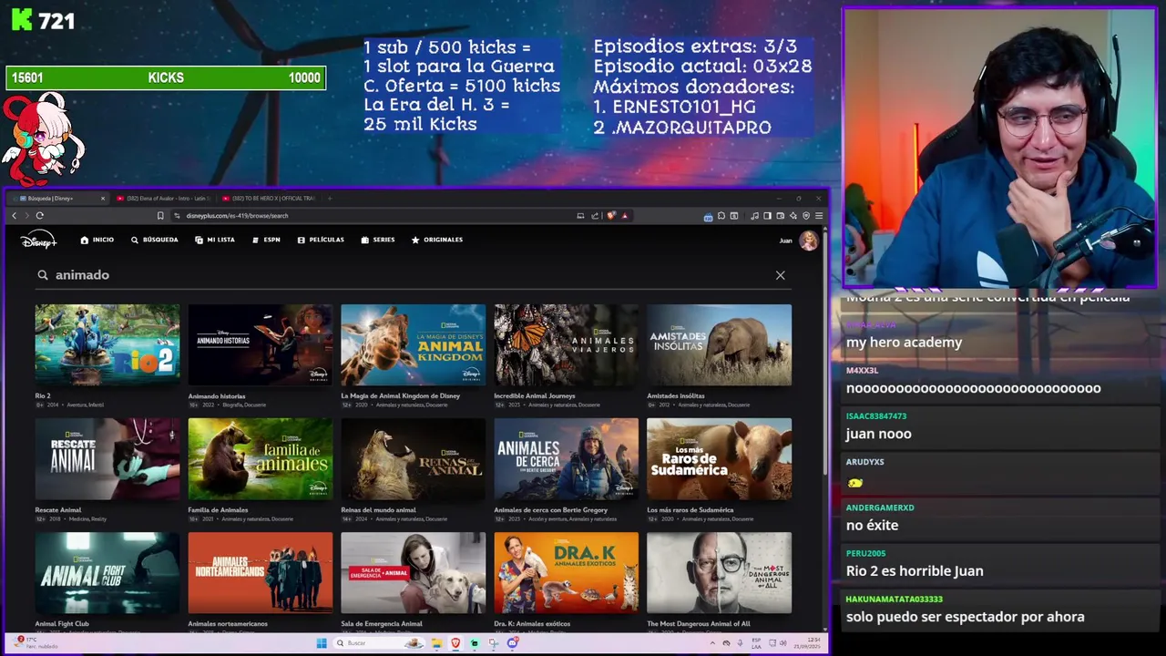Reload the page
The height and width of the screenshot is (656, 1166).
pos(40,216)
